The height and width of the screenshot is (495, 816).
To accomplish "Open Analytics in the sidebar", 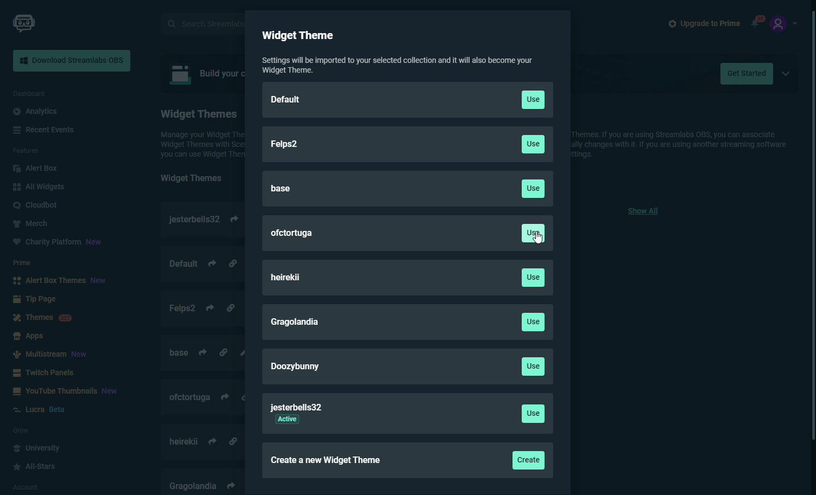I will (41, 111).
